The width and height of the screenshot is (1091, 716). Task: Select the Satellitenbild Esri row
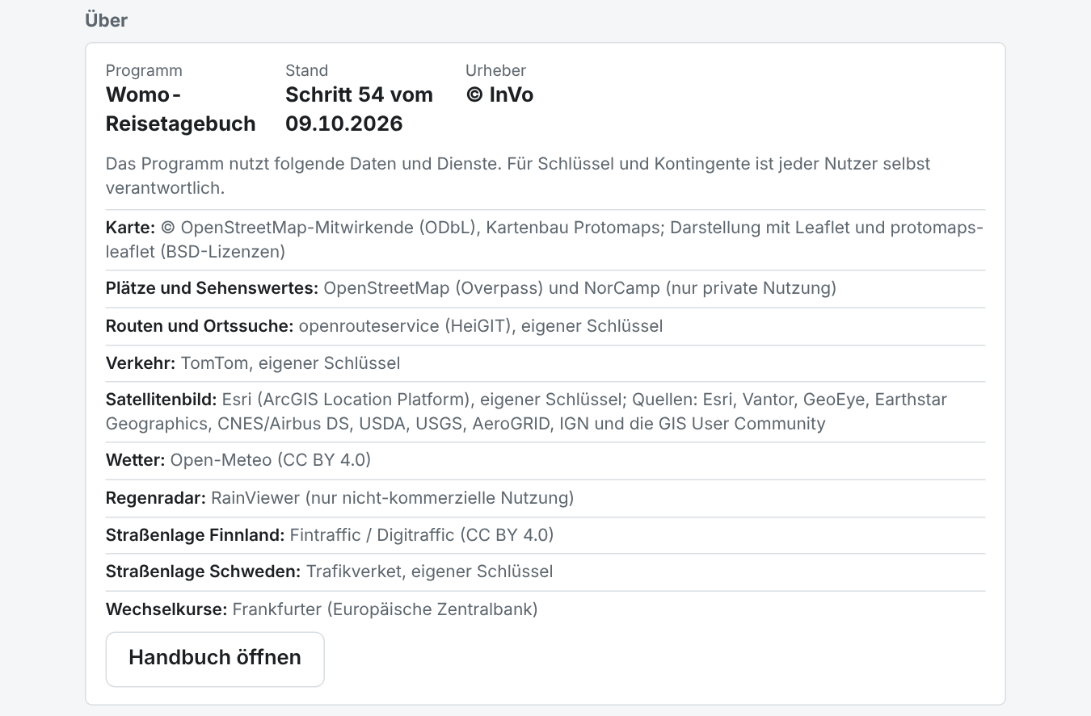[x=545, y=412]
